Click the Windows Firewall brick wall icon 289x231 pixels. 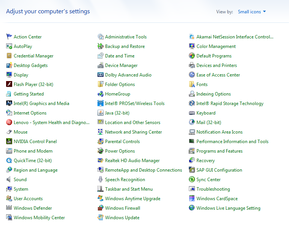101,208
